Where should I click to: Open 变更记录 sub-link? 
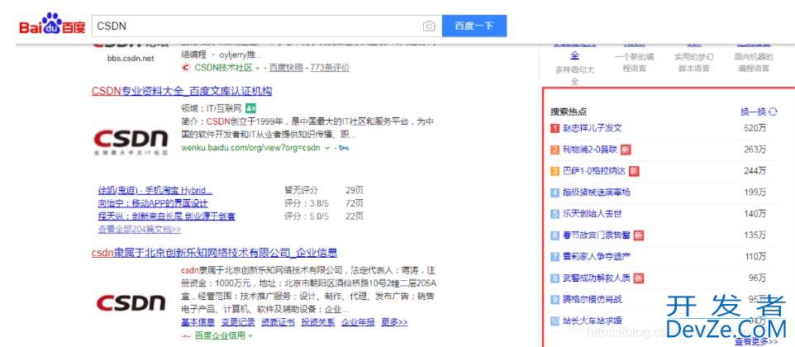click(238, 322)
